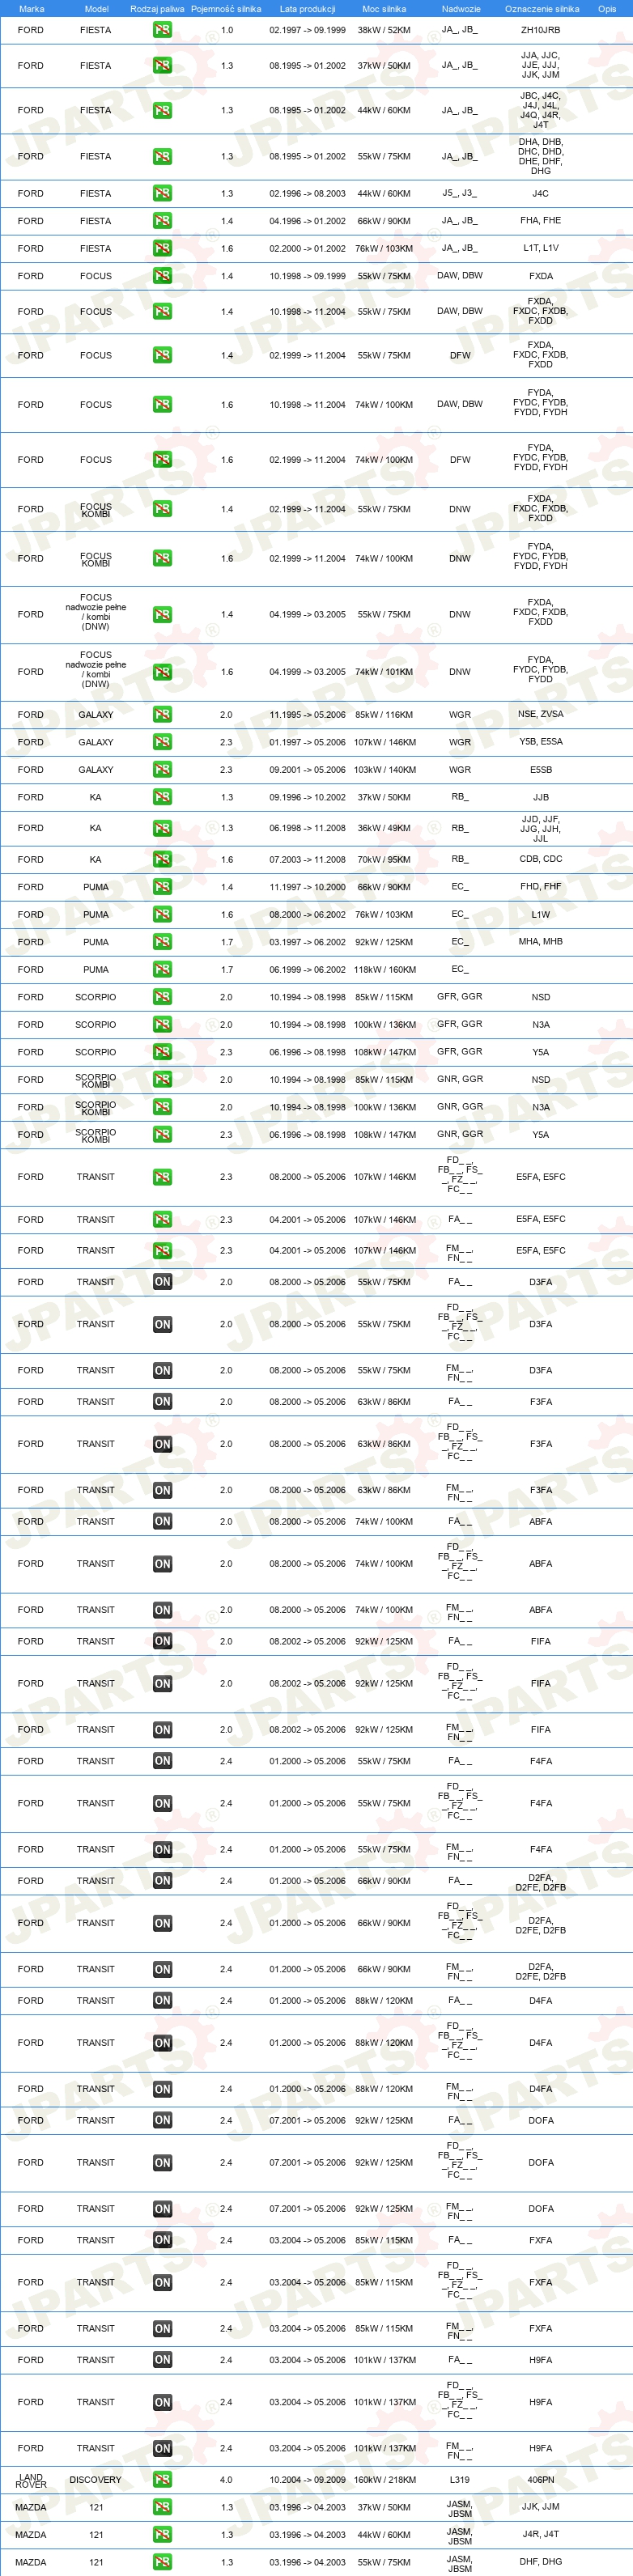Select the Pojemność silnika column header

pos(226,9)
